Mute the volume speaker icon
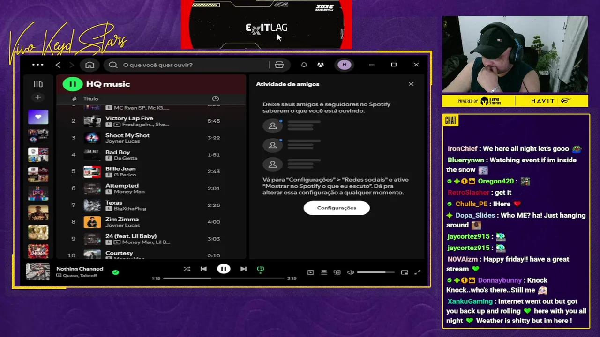Screen dimensions: 600x337 (351, 272)
